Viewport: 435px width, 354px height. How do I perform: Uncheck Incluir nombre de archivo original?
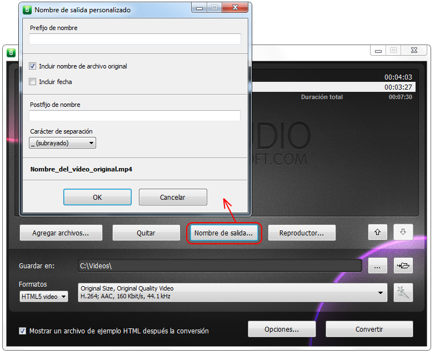point(32,66)
